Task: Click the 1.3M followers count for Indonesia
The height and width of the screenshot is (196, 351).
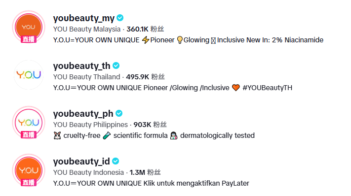Action: click(137, 172)
